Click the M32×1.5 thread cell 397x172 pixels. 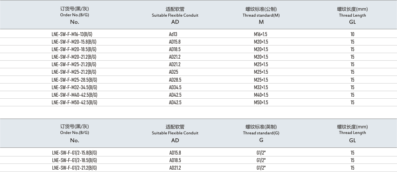[x=261, y=87]
